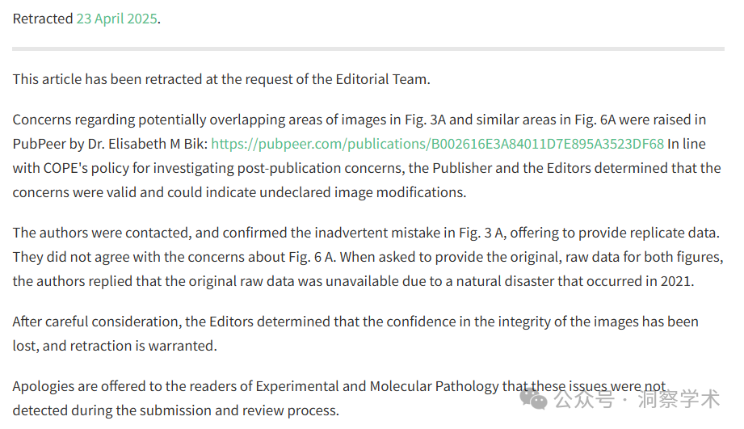
Task: Click the text submission and review process
Action: point(252,410)
